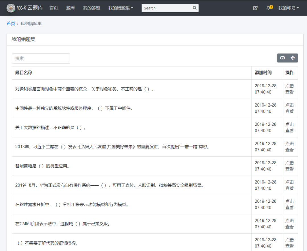Select the row text 在软件需求分析中

coord(72,204)
